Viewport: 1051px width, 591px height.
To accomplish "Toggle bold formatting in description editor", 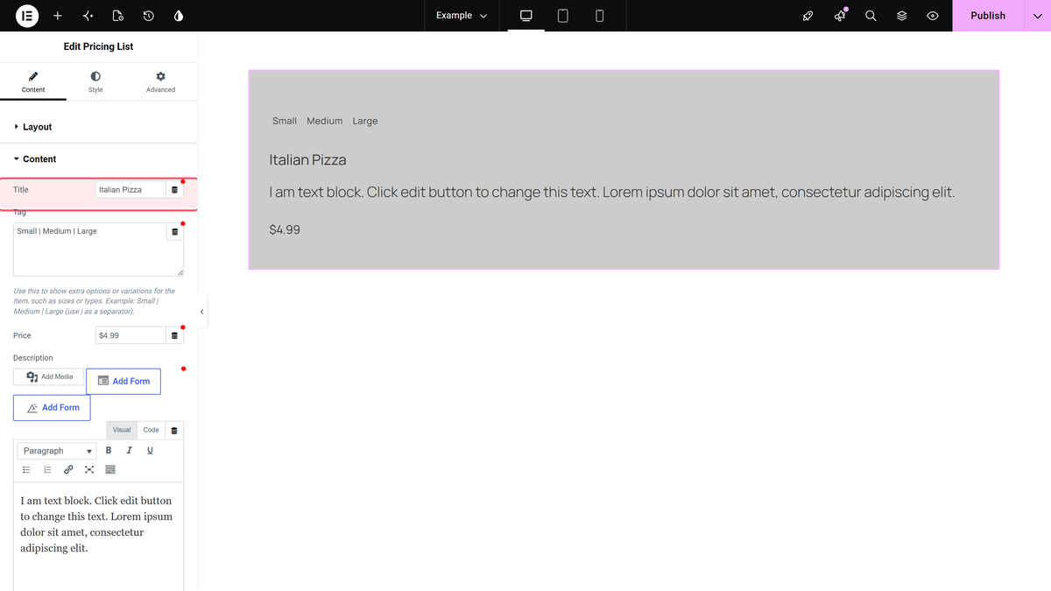I will (x=109, y=451).
